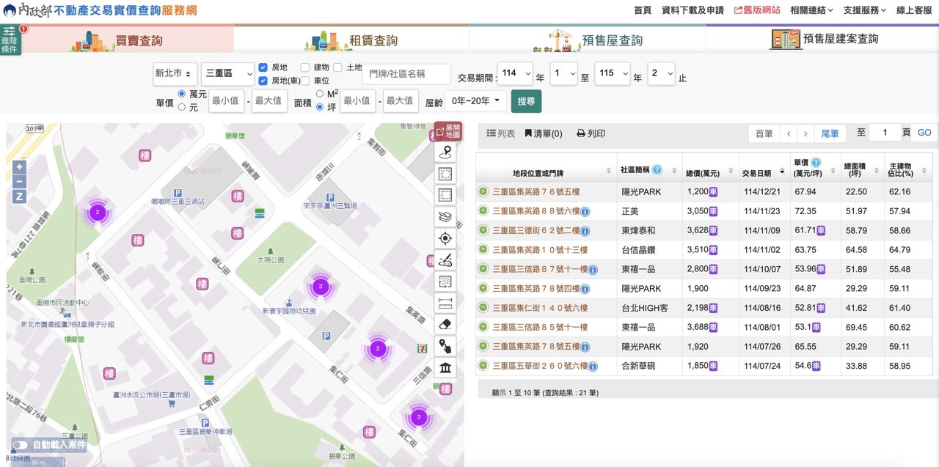939x467 pixels.
Task: Click the 搜尋 search button
Action: (x=526, y=101)
